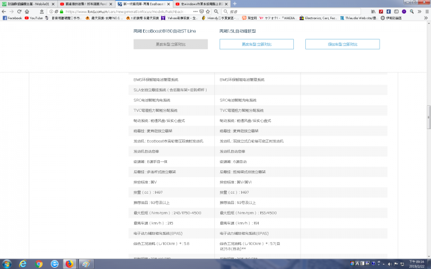Open the Thieudio Web bookmark

[x=359, y=18]
